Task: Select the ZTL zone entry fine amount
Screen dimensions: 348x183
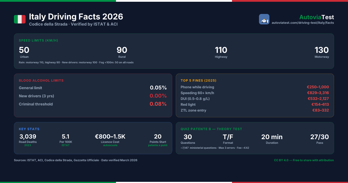Action: (x=320, y=110)
